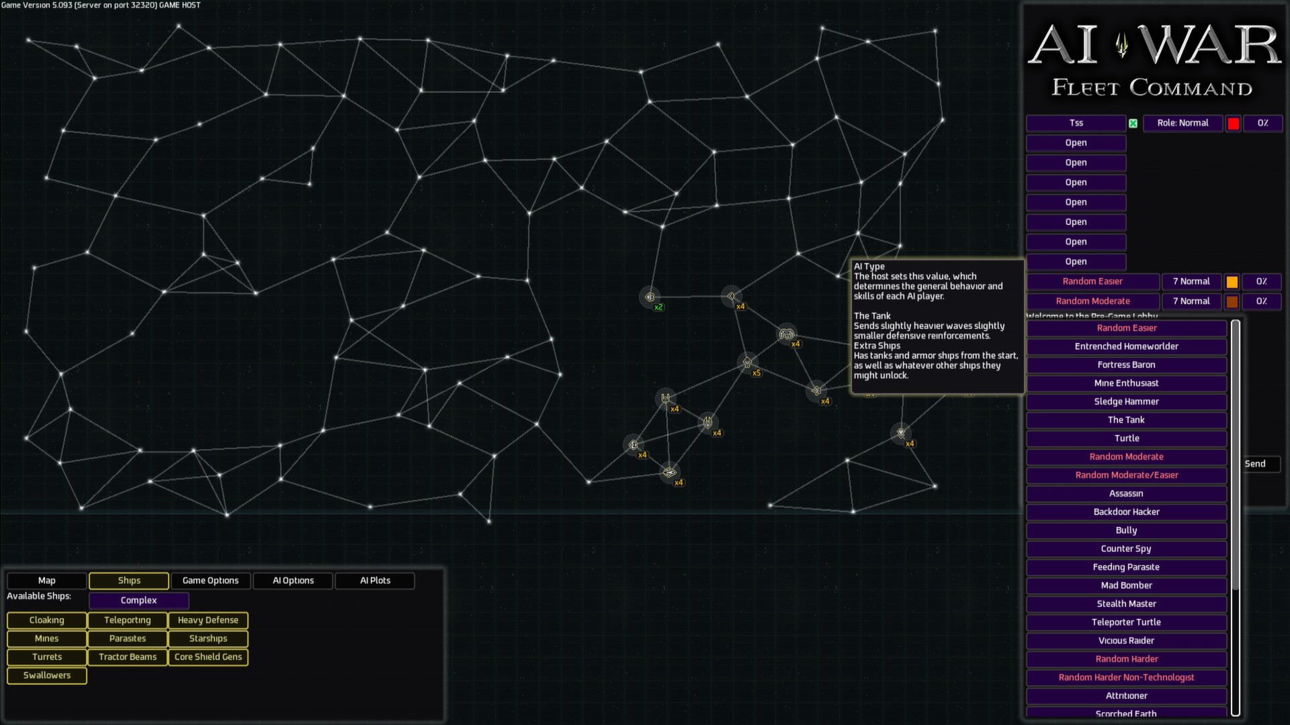Image resolution: width=1290 pixels, height=725 pixels.
Task: Toggle Cloaking ships availability
Action: 46,620
